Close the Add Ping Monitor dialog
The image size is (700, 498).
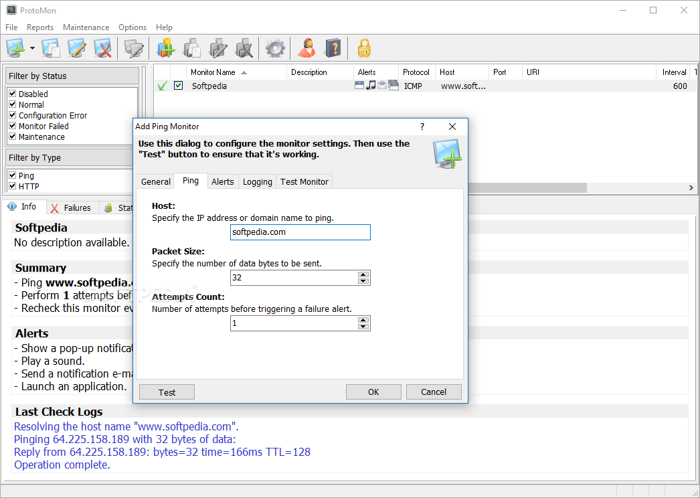pos(452,127)
